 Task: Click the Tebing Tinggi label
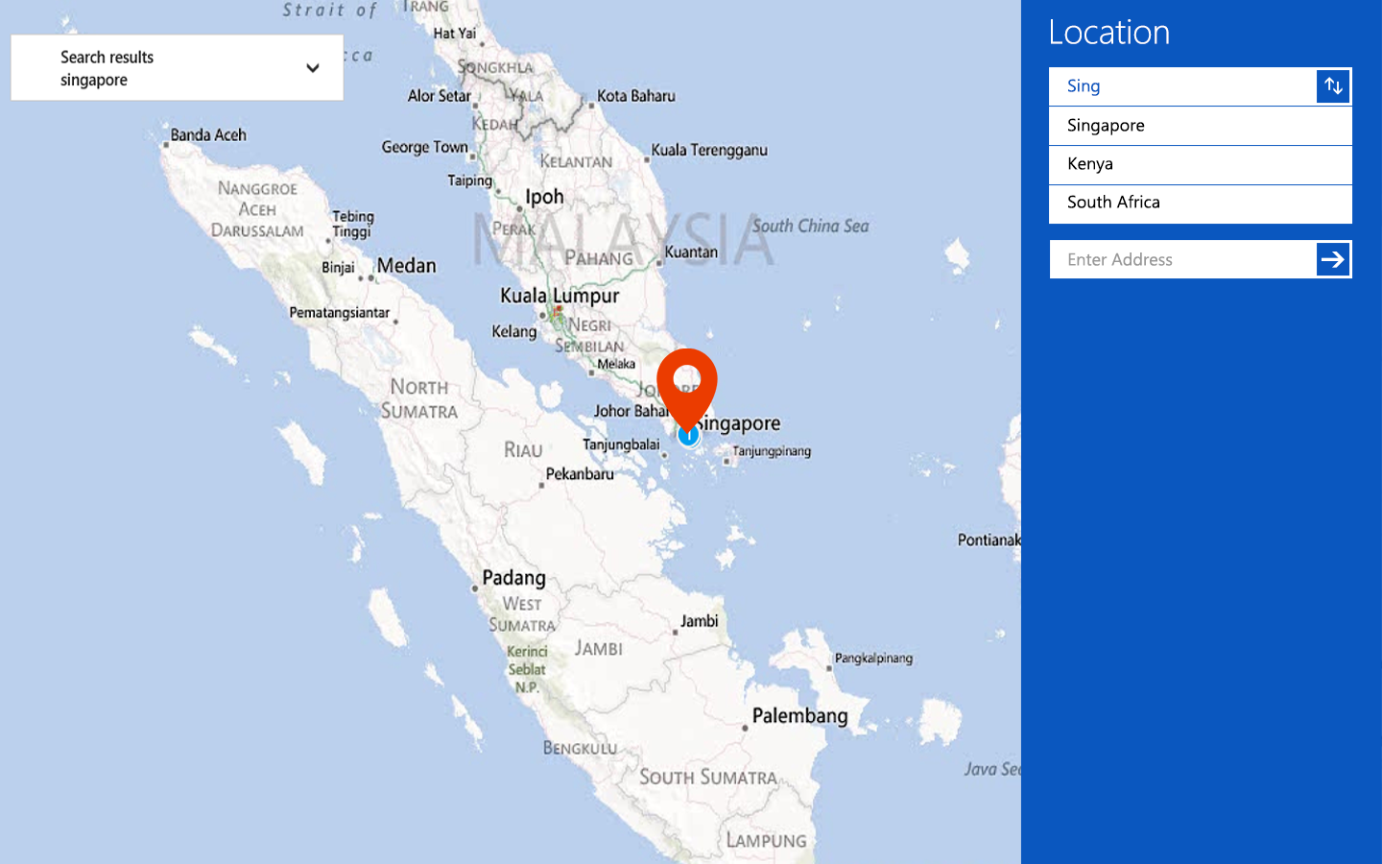click(x=353, y=225)
